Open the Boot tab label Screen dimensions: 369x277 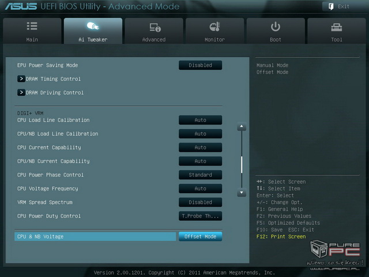[x=276, y=40]
